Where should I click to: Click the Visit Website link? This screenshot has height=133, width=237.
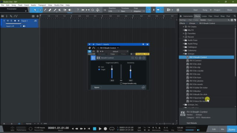pos(191,123)
